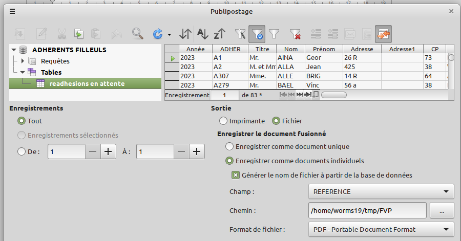Screen dimensions: 461x241
Task: Open the hamburger menu in title bar
Action: pyautogui.click(x=12, y=11)
